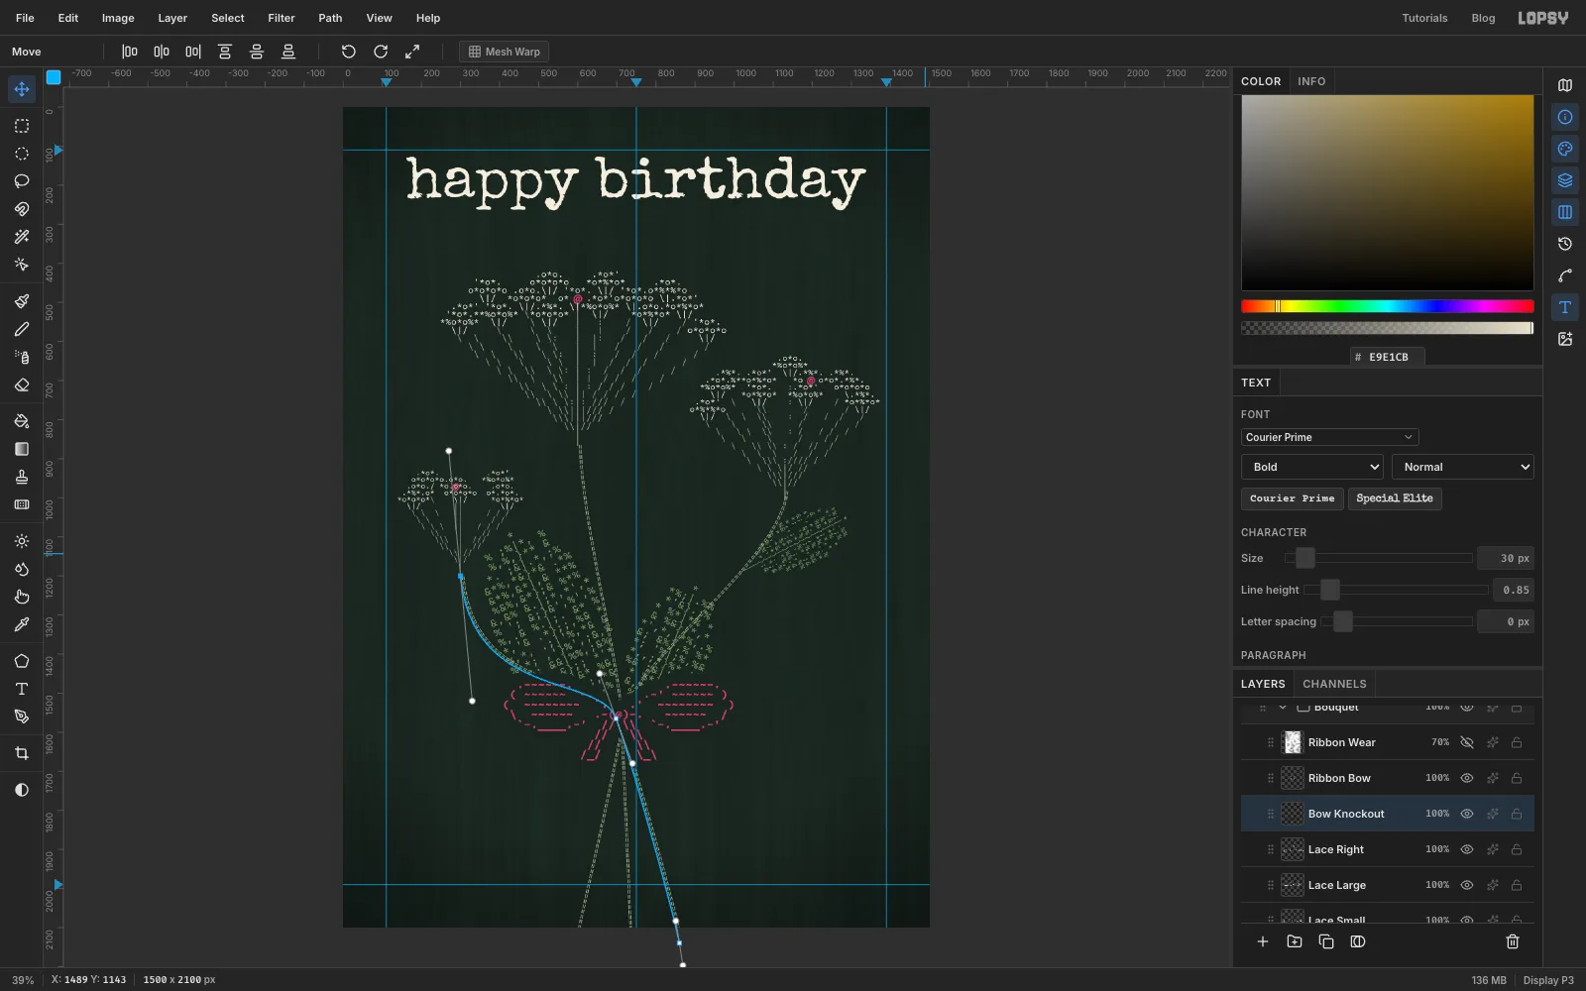This screenshot has height=991, width=1586.
Task: Edit the hex color field E9E1CB
Action: 1388,357
